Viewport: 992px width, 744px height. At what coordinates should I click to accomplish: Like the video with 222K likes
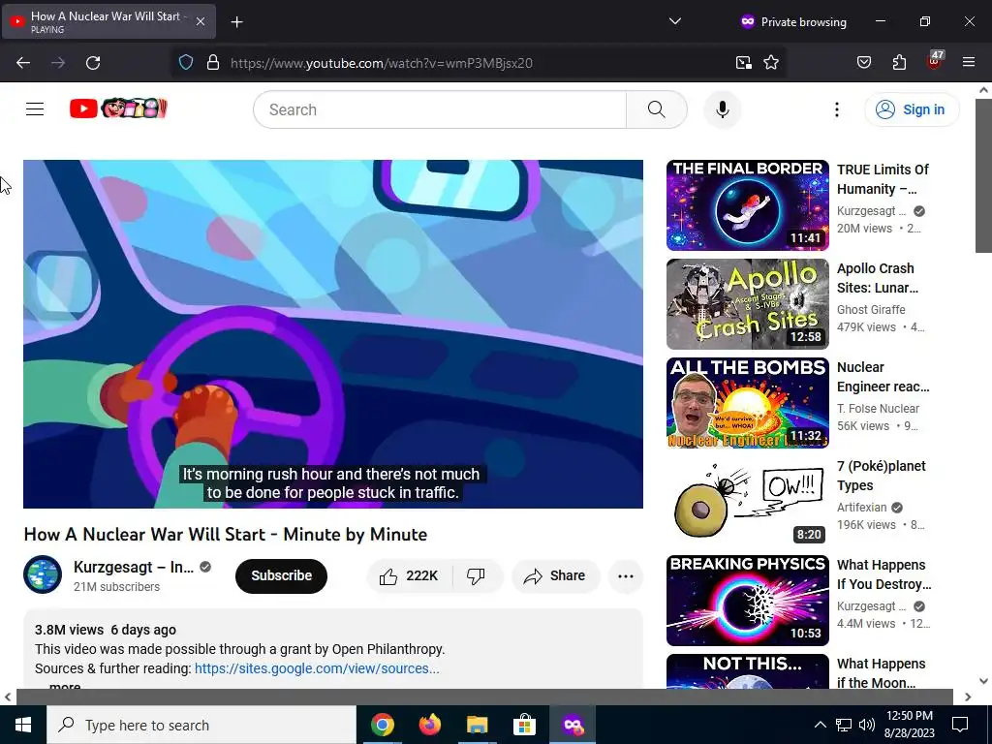410,575
